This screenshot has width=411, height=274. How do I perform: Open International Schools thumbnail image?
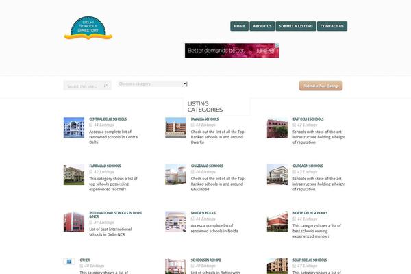(74, 222)
